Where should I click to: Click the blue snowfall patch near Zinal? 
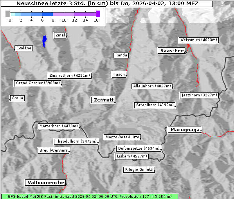pyautogui.click(x=44, y=41)
